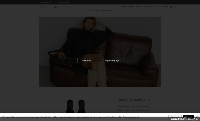The width and height of the screenshot is (200, 121).
Task: Open the o Hollie menu item
Action: pos(131,6)
